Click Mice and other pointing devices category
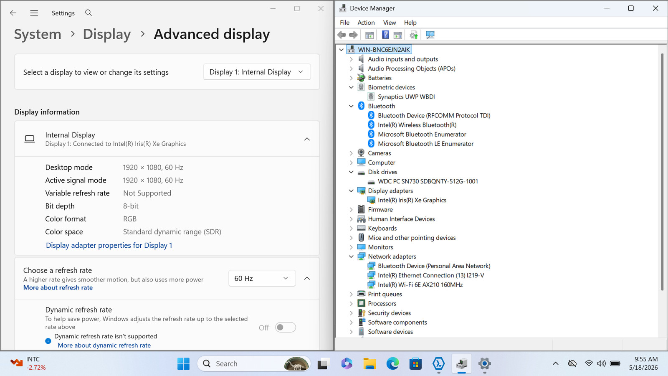 412,238
